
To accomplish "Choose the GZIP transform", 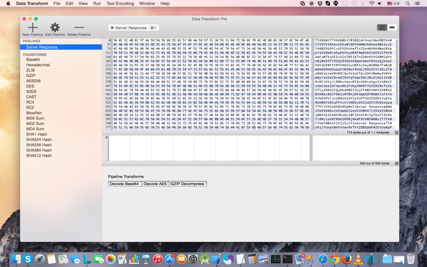I will click(x=31, y=75).
